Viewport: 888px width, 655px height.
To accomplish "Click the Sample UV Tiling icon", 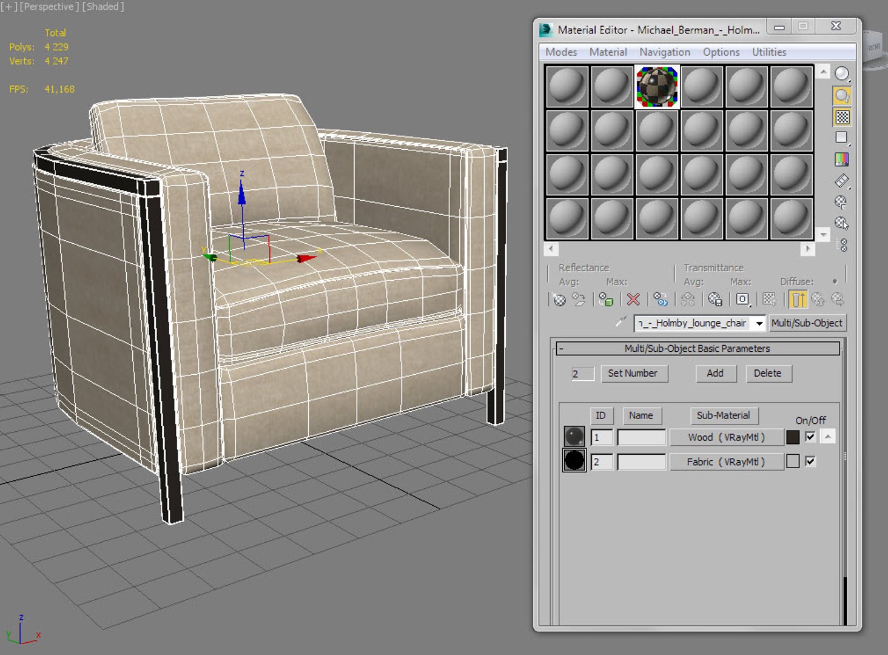I will pyautogui.click(x=842, y=138).
